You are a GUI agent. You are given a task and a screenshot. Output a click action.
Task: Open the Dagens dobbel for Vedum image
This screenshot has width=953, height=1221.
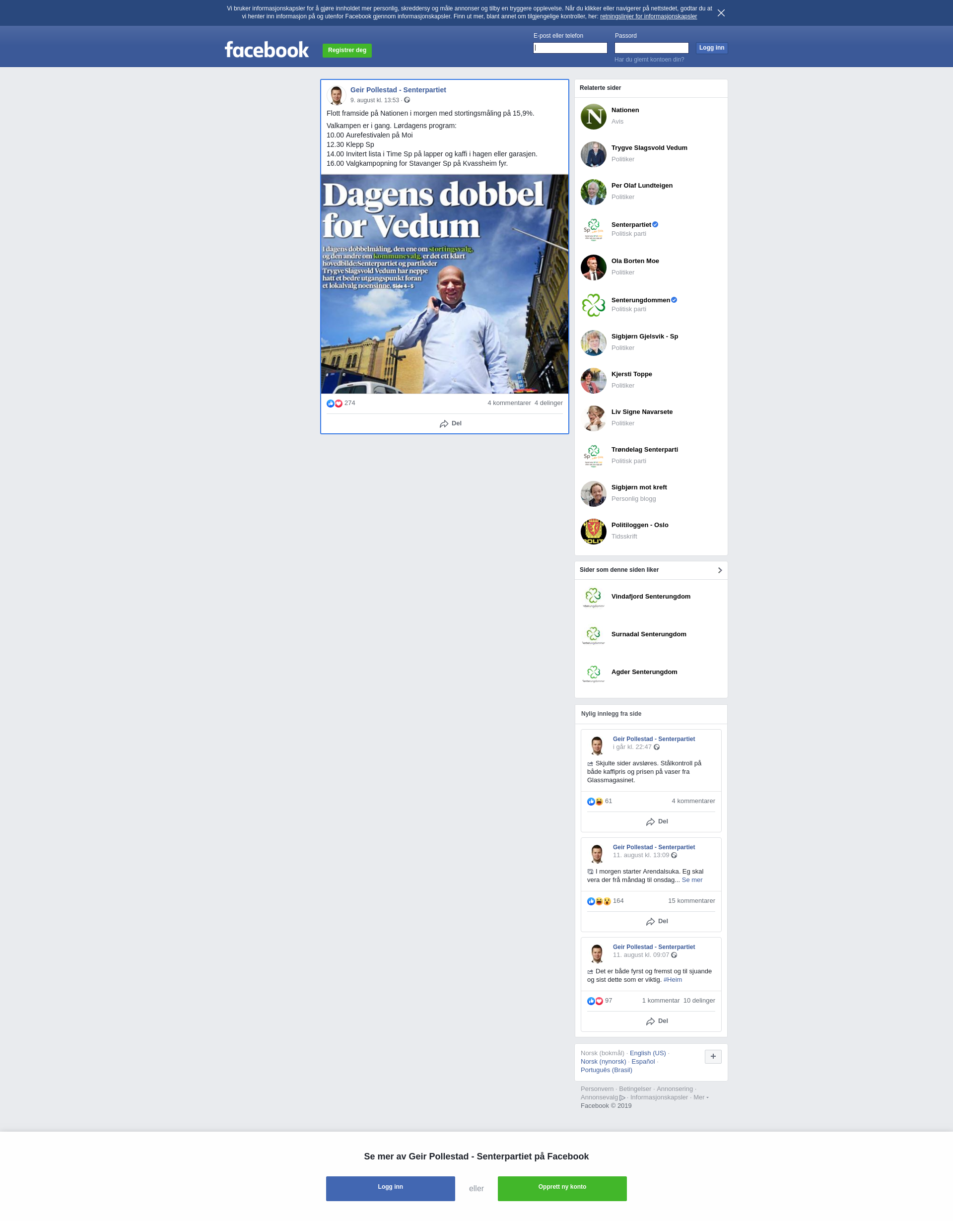(444, 284)
